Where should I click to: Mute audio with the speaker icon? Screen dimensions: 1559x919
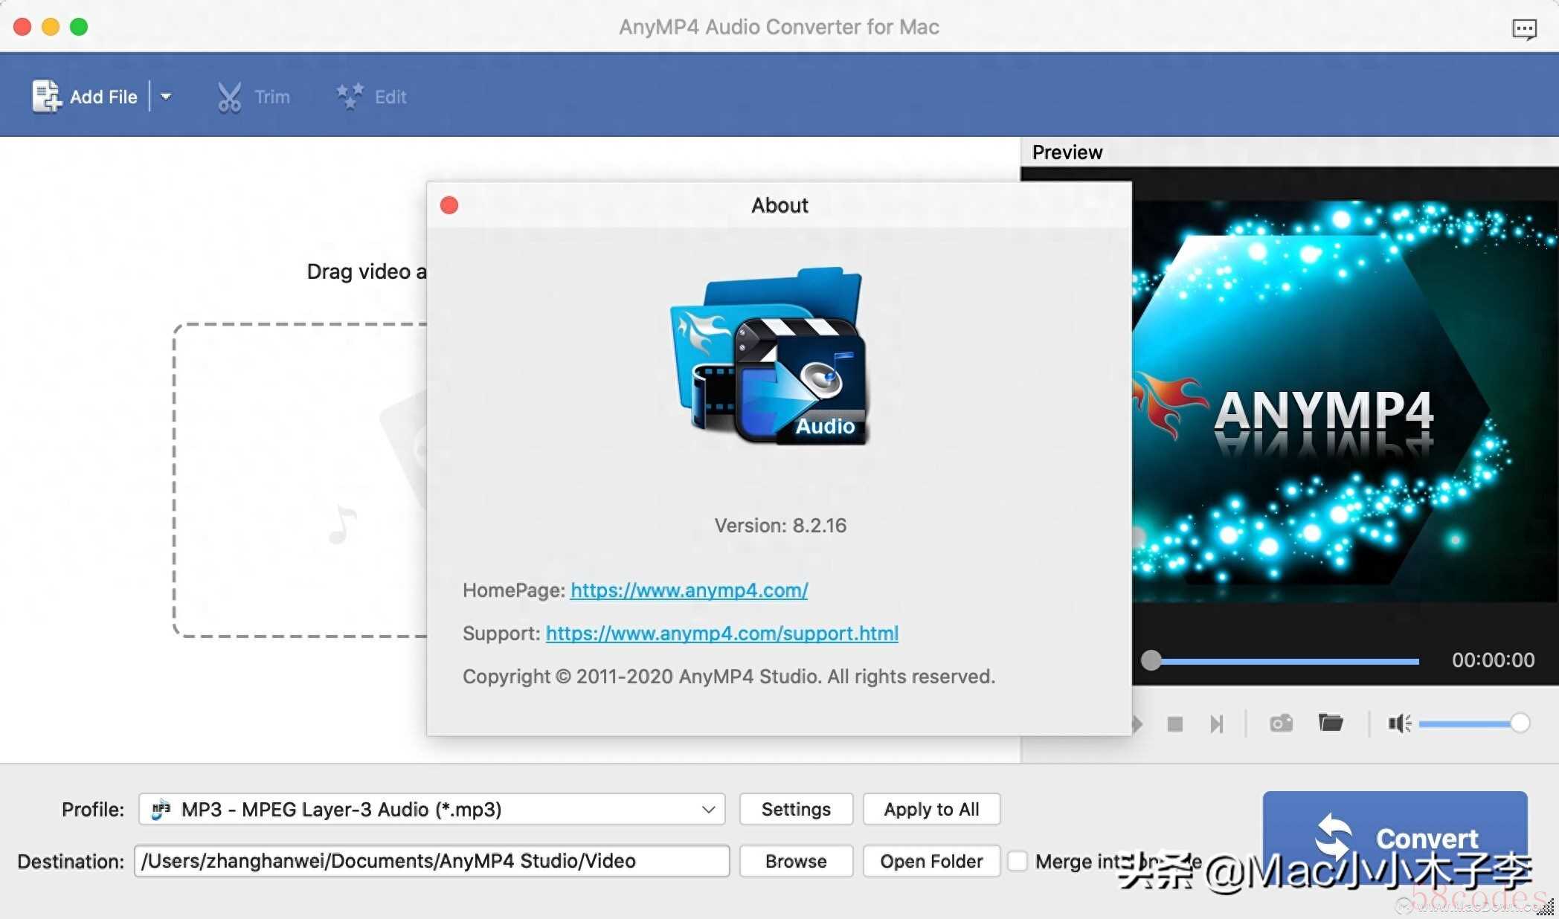tap(1399, 723)
